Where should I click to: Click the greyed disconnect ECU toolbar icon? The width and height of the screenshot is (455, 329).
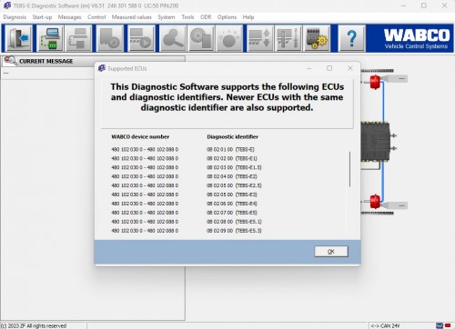click(x=78, y=38)
